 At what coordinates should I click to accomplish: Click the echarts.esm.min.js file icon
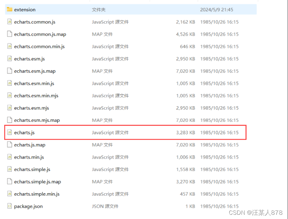9,83
